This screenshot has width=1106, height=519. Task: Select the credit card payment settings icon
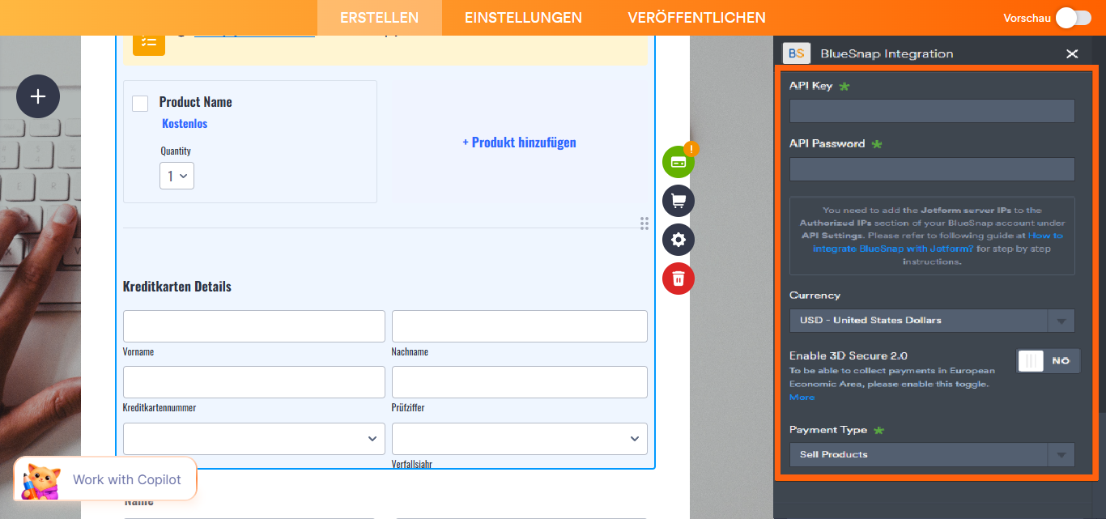pyautogui.click(x=678, y=161)
